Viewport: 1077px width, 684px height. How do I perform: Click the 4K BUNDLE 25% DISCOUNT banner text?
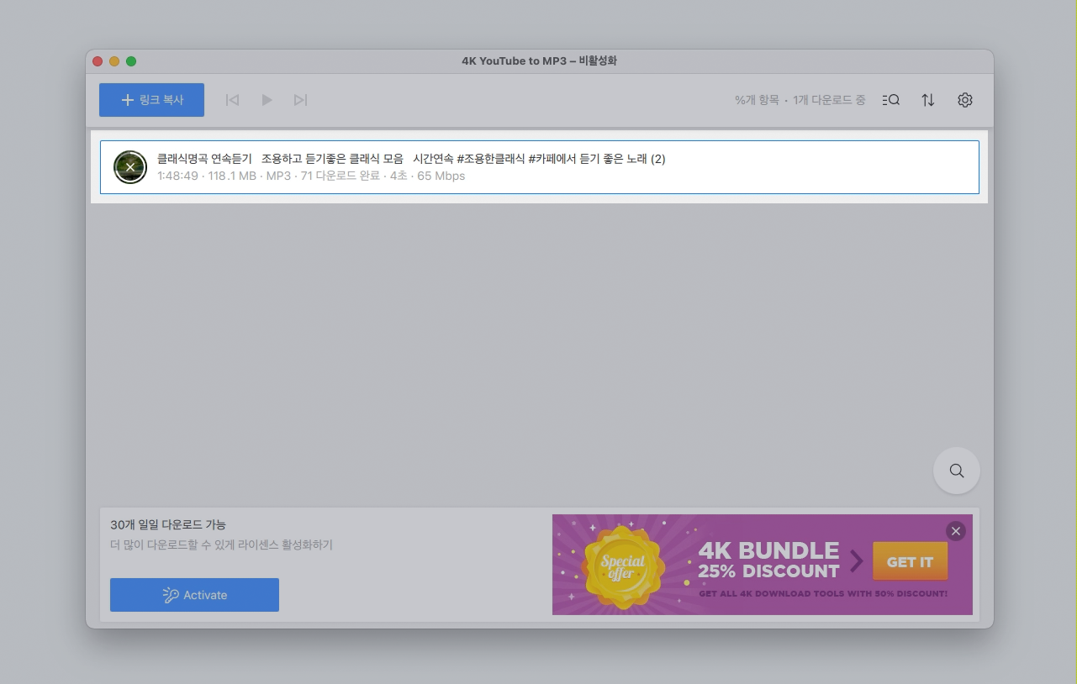768,560
